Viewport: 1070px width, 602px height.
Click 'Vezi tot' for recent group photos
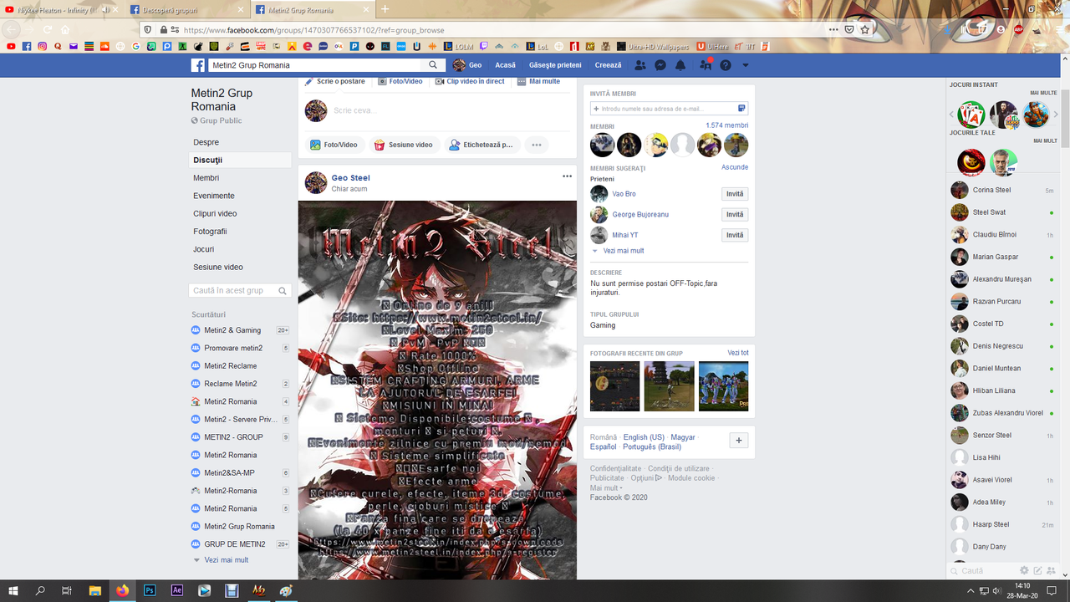pyautogui.click(x=738, y=353)
